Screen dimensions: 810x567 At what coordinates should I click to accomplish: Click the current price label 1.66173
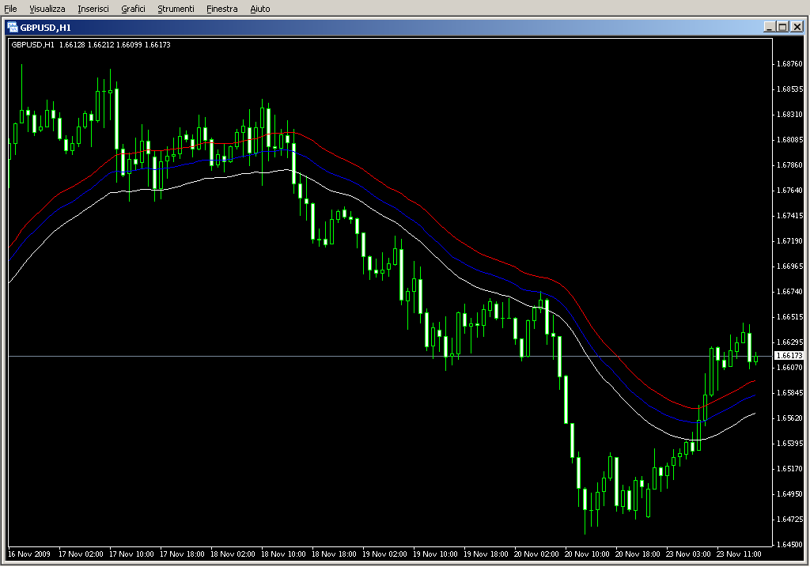[789, 356]
